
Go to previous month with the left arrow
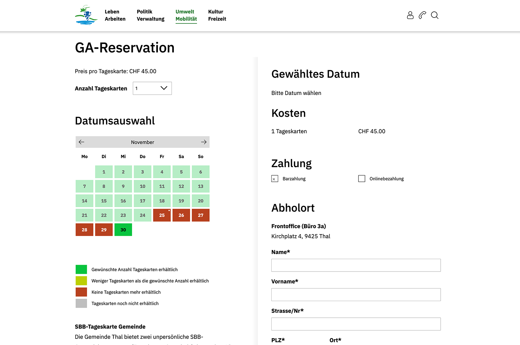[x=82, y=142]
